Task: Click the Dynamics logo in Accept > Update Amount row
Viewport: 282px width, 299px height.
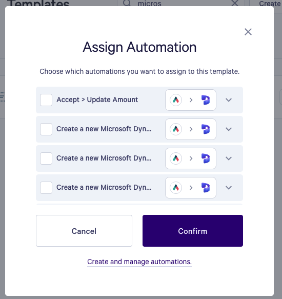Action: pyautogui.click(x=206, y=100)
